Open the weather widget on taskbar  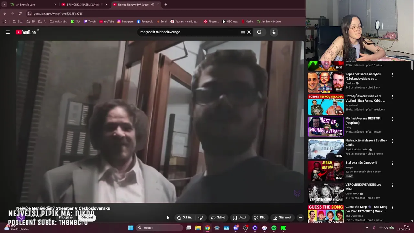(17, 228)
